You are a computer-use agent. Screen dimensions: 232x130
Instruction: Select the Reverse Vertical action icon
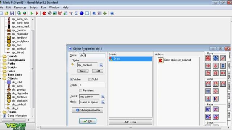point(216,73)
